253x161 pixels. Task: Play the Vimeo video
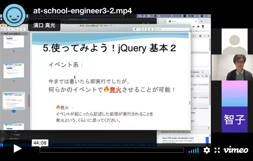pos(17,148)
